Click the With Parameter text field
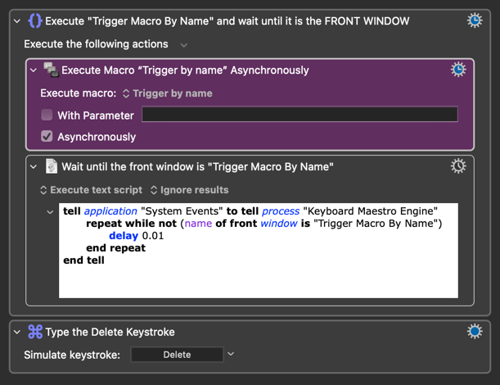The height and width of the screenshot is (385, 500). pyautogui.click(x=300, y=115)
